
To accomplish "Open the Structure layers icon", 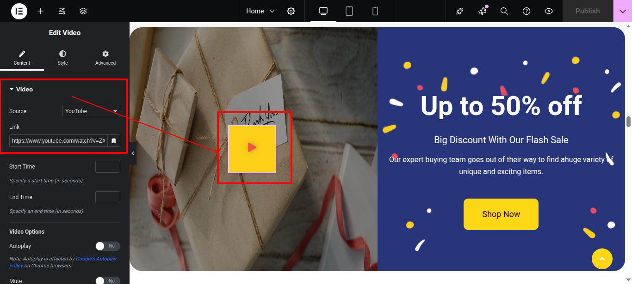I will click(83, 11).
